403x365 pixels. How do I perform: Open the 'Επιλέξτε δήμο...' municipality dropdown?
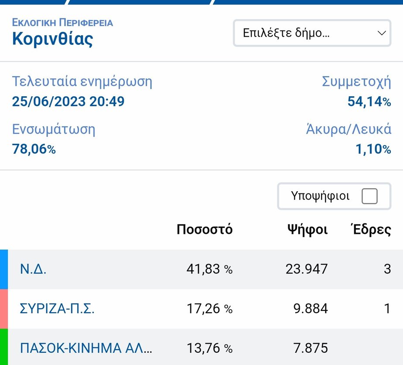pyautogui.click(x=305, y=33)
